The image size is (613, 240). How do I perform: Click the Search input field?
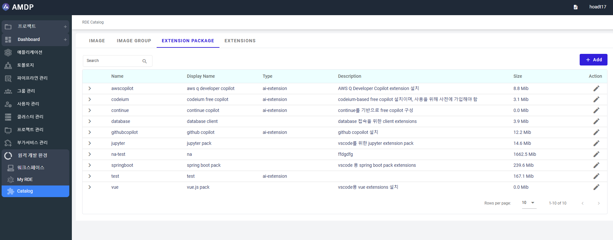(117, 61)
